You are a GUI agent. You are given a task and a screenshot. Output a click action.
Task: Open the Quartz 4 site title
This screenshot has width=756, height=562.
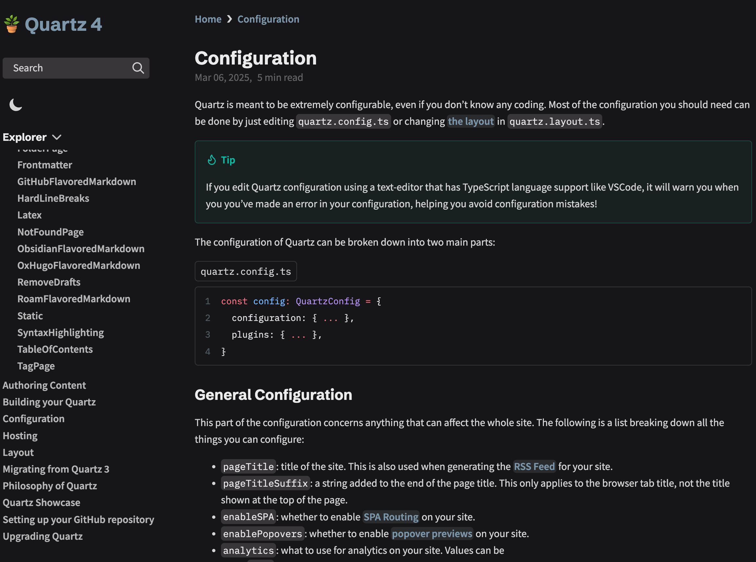tap(63, 25)
